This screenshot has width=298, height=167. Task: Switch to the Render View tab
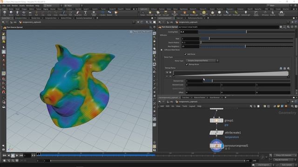(x=36, y=18)
